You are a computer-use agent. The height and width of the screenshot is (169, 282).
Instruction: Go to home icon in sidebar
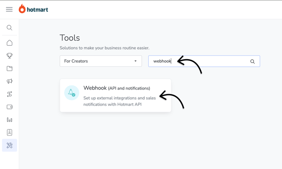9,43
